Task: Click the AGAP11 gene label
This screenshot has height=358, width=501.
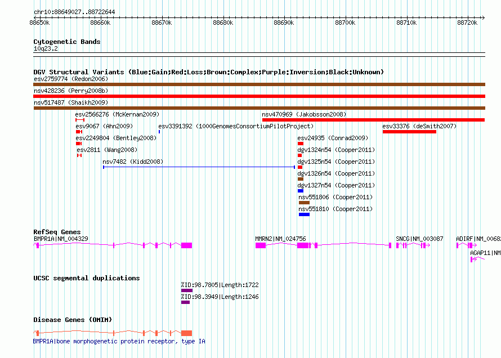Action: point(485,253)
